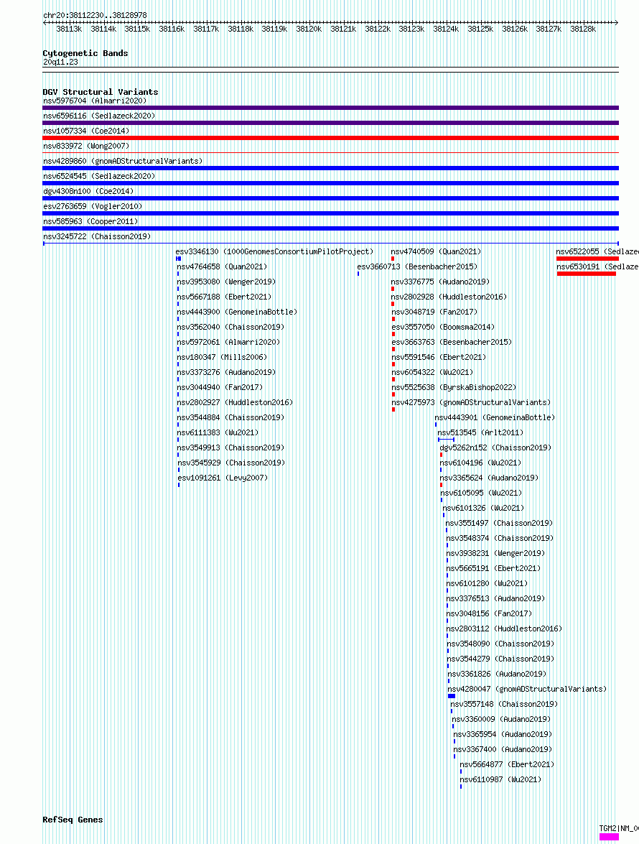Click nsv2803112 (Huddleston2016) label
This screenshot has width=639, height=844.
click(504, 629)
